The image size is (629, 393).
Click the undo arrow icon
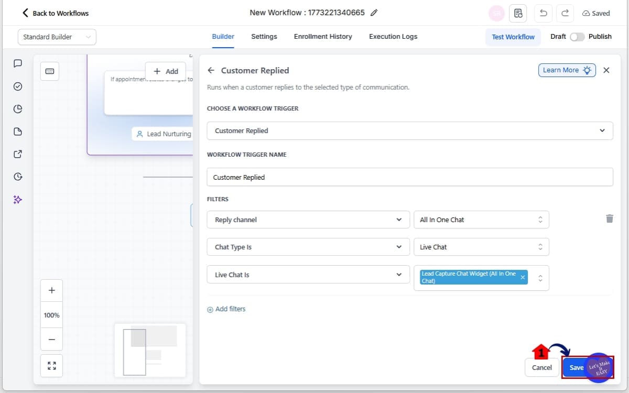point(543,13)
